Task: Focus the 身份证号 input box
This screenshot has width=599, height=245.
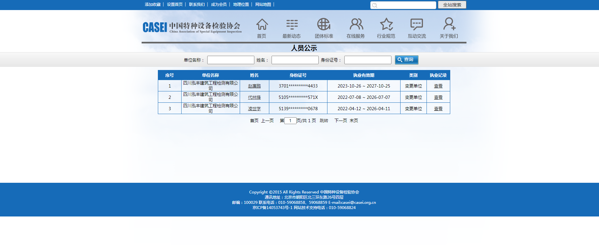Action: (x=368, y=60)
